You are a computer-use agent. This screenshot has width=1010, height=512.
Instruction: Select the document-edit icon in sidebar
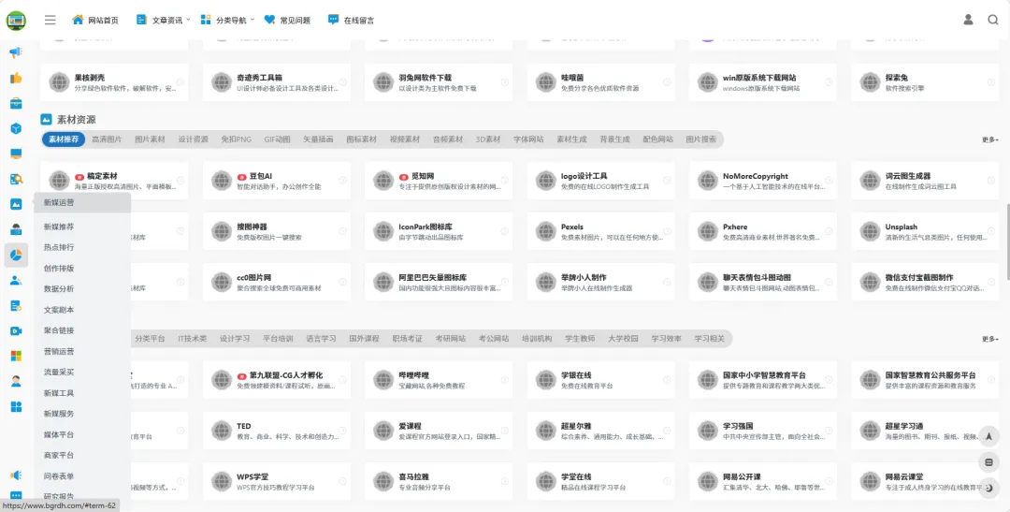16,306
